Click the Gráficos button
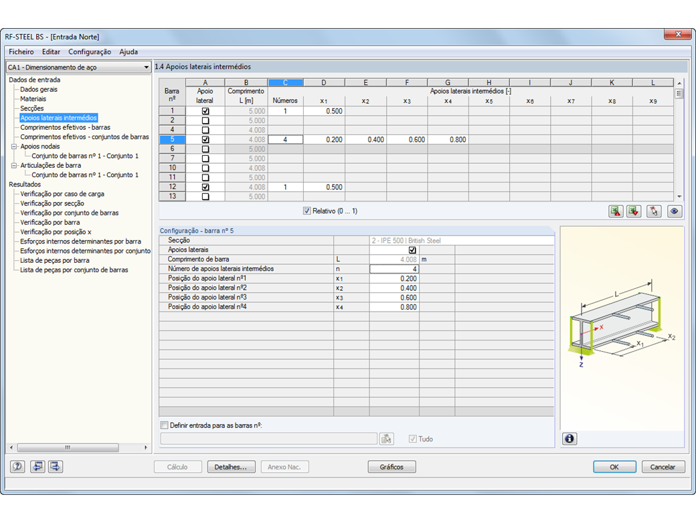Screen dimensions: 696x523 coord(391,467)
